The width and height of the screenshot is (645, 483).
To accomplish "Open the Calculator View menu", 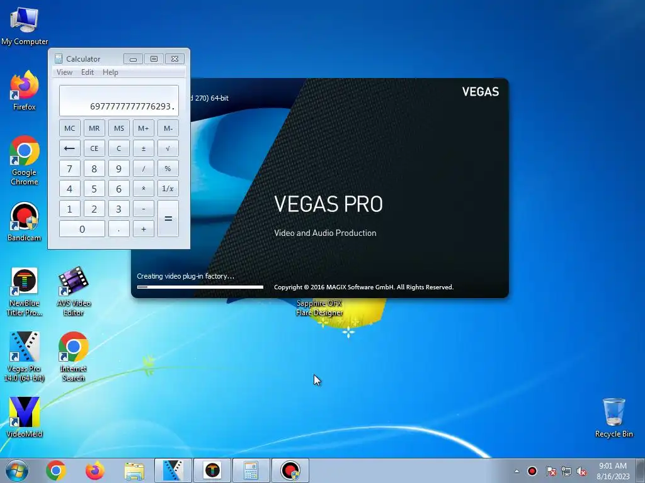I will (x=65, y=72).
